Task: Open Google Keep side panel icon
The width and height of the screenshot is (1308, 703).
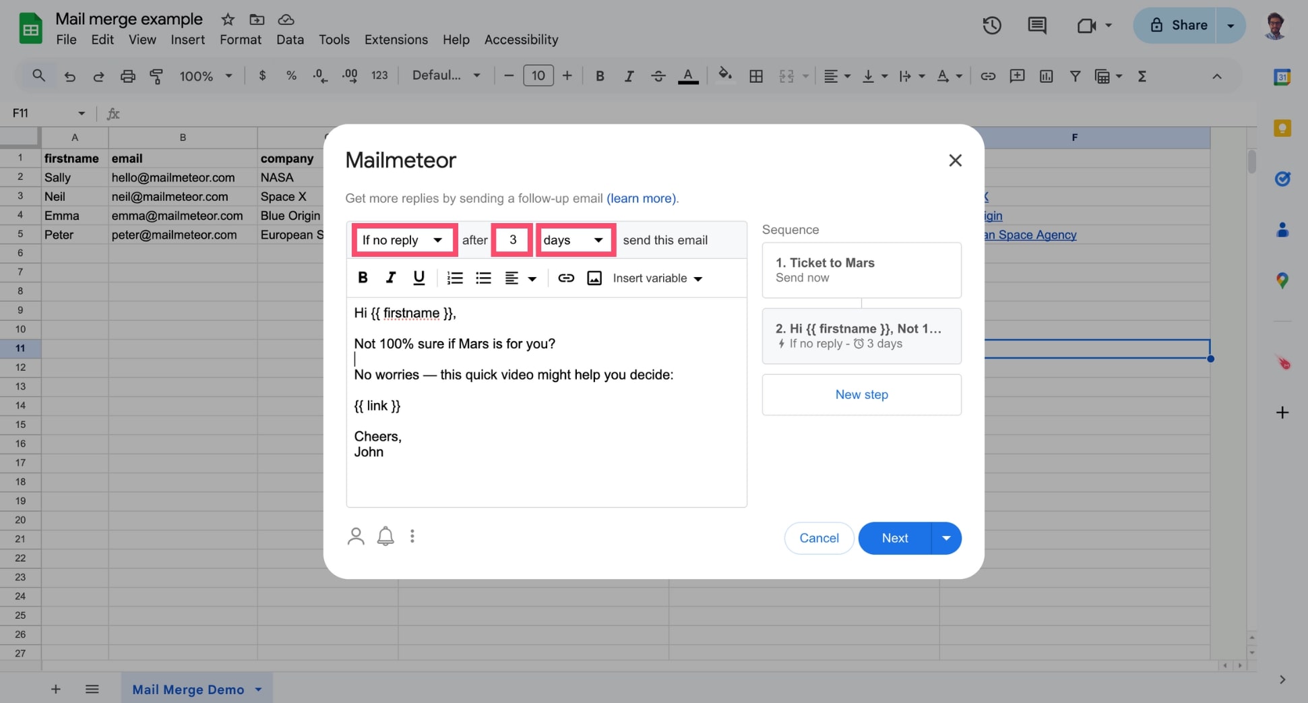Action: 1282,128
